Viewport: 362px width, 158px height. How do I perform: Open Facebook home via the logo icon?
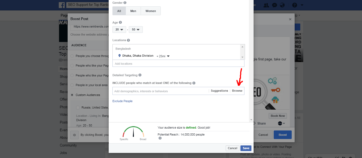pyautogui.click(x=62, y=5)
